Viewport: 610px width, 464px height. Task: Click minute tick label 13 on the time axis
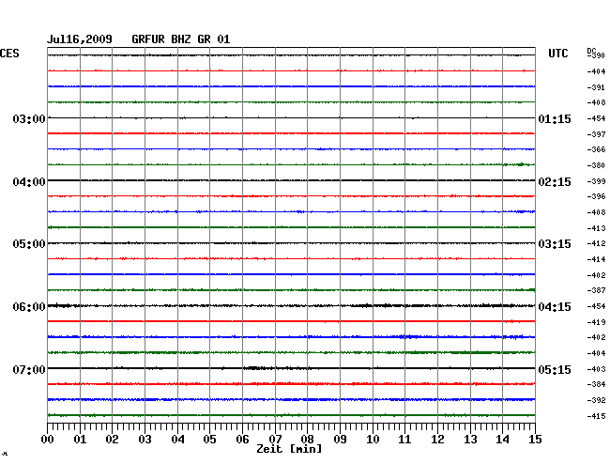[x=470, y=440]
